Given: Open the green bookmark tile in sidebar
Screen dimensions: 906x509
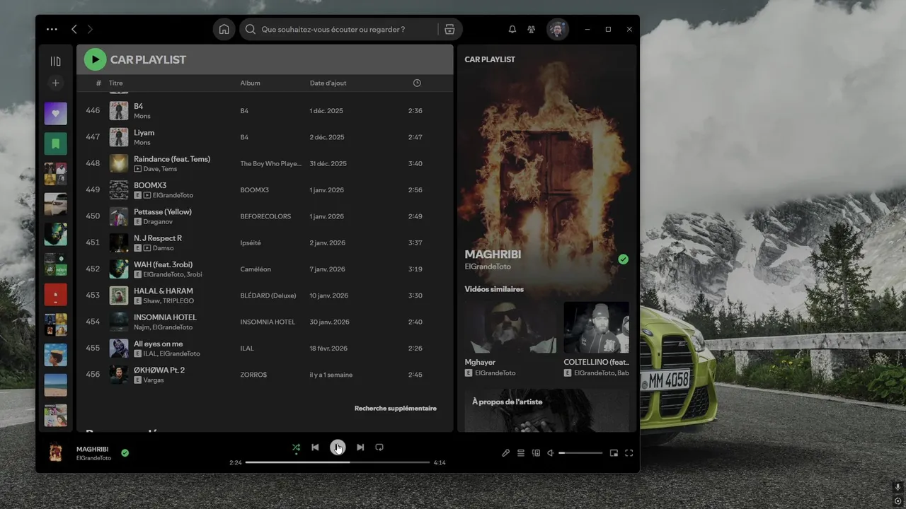Looking at the screenshot, I should 56,144.
